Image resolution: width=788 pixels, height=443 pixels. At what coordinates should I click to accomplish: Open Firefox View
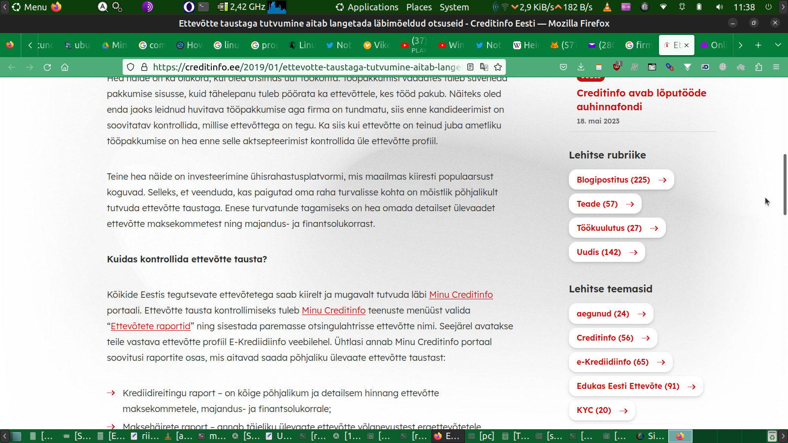click(x=10, y=45)
